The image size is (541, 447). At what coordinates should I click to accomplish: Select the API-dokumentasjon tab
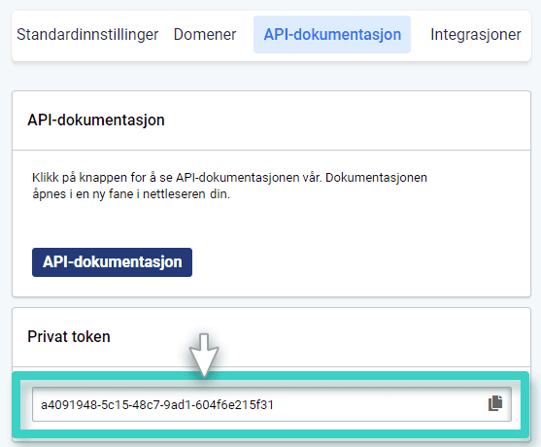(332, 35)
